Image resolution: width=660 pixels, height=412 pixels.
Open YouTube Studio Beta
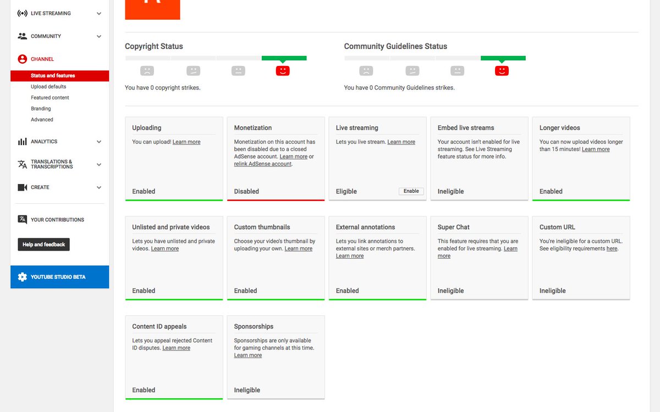click(59, 277)
